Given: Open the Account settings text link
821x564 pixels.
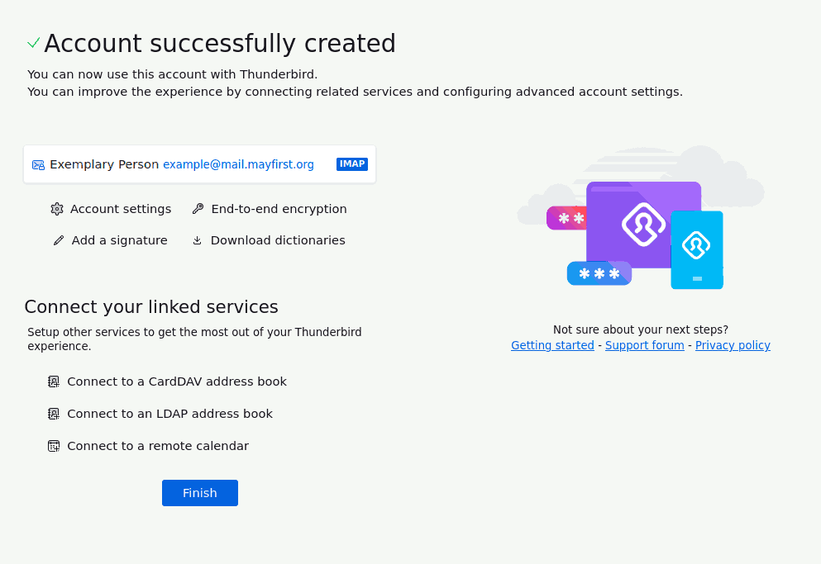Looking at the screenshot, I should click(x=121, y=209).
